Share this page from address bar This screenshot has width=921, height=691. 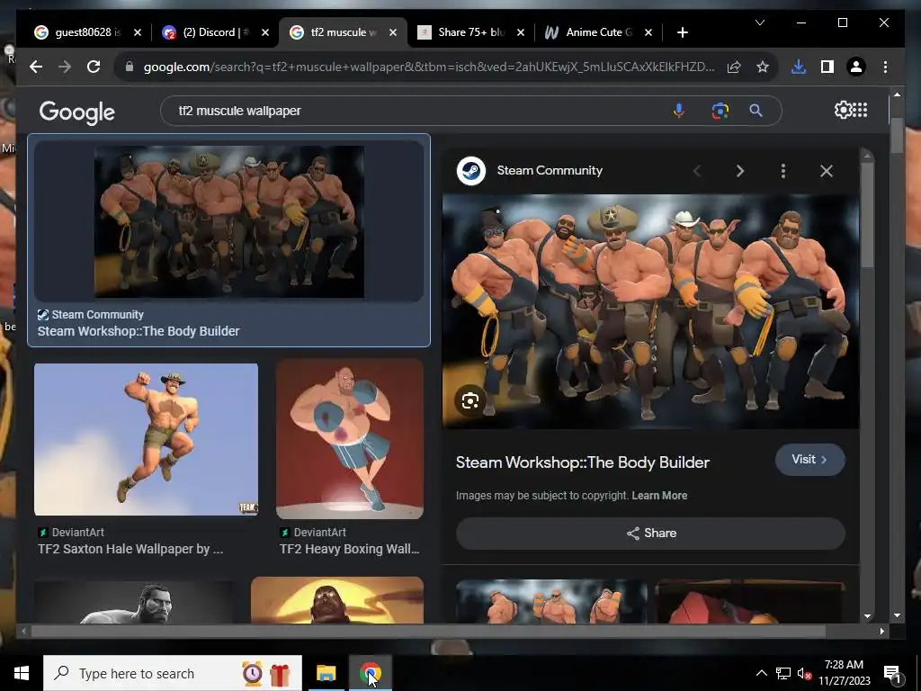point(734,67)
